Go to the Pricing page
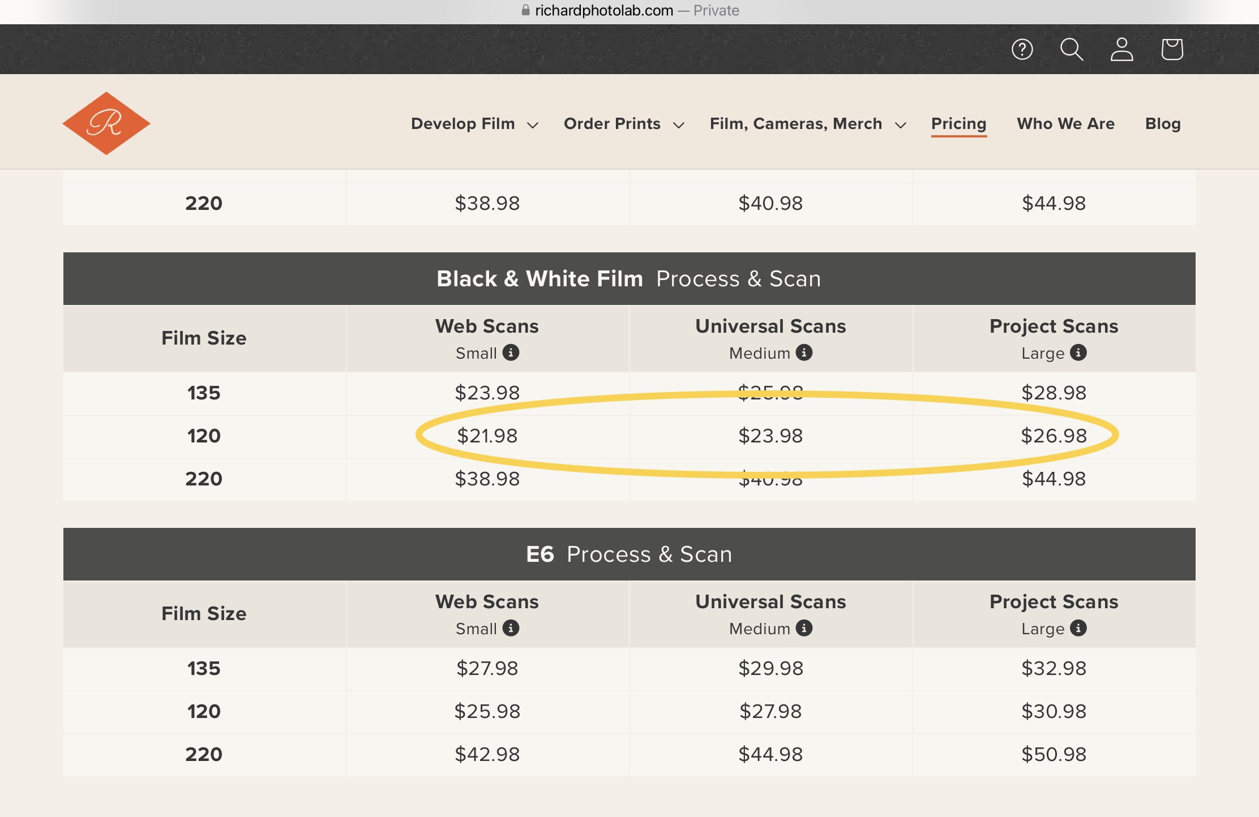1259x817 pixels. 959,123
